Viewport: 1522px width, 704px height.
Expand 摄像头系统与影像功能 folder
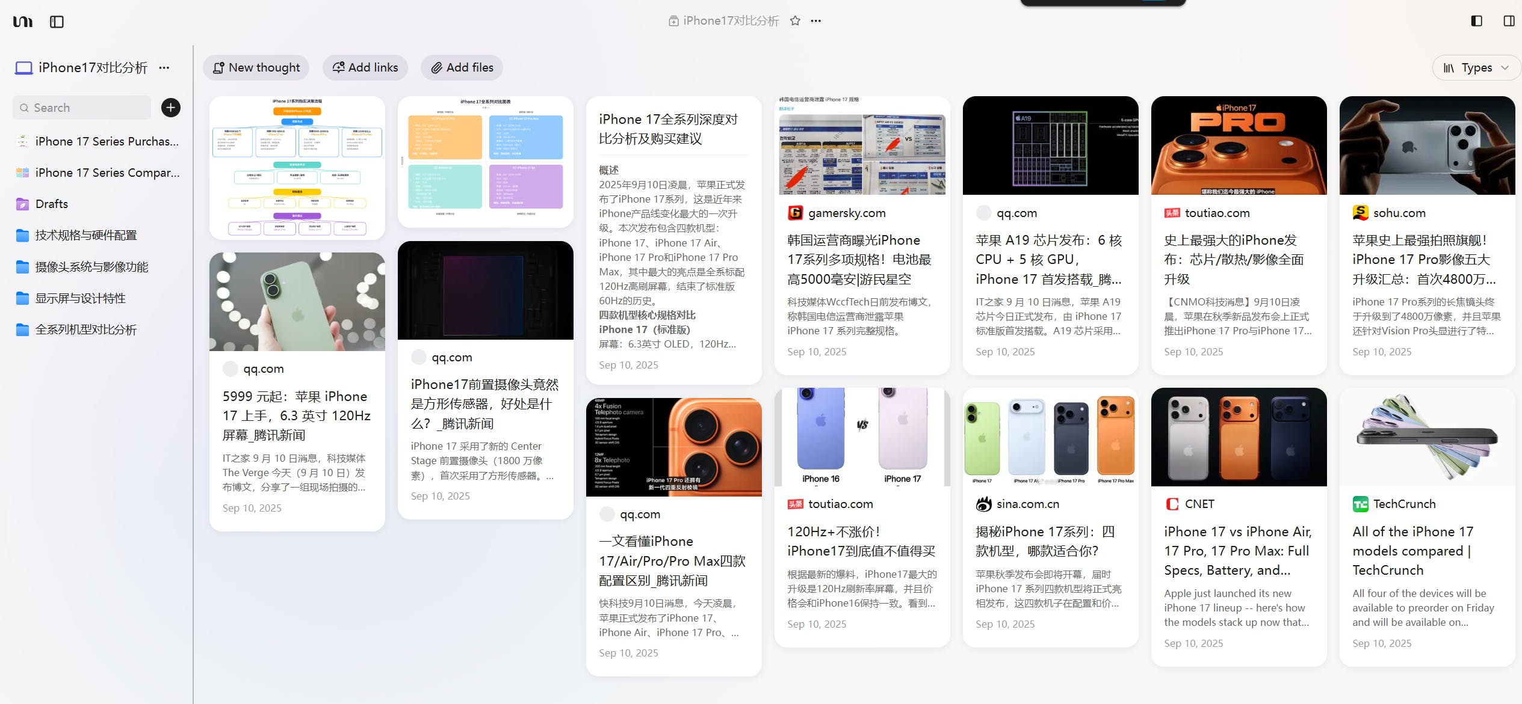[91, 266]
